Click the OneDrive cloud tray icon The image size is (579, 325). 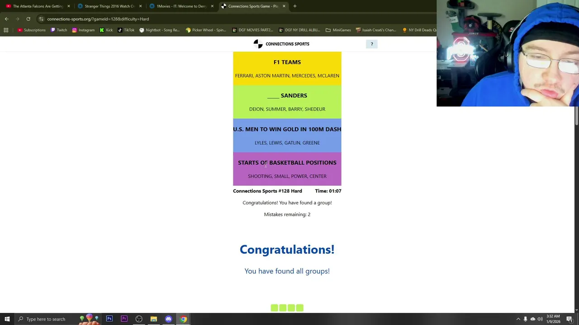532,319
